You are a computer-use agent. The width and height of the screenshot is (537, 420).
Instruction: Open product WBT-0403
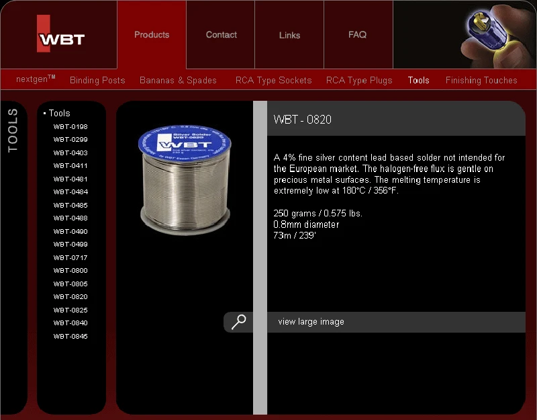point(70,153)
